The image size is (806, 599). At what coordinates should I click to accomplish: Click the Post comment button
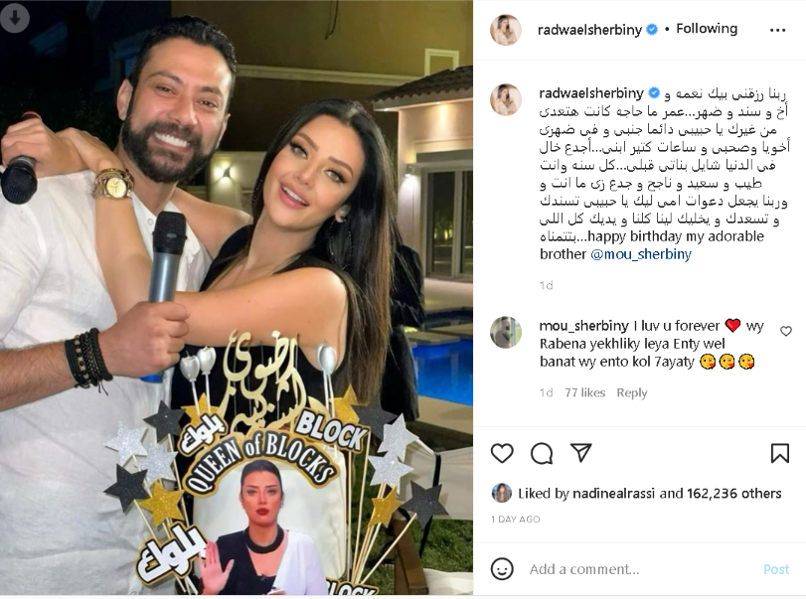pos(775,569)
